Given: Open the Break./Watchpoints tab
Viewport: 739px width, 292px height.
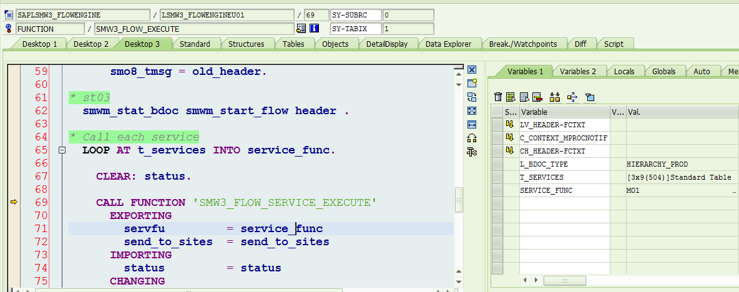Looking at the screenshot, I should click(x=522, y=44).
